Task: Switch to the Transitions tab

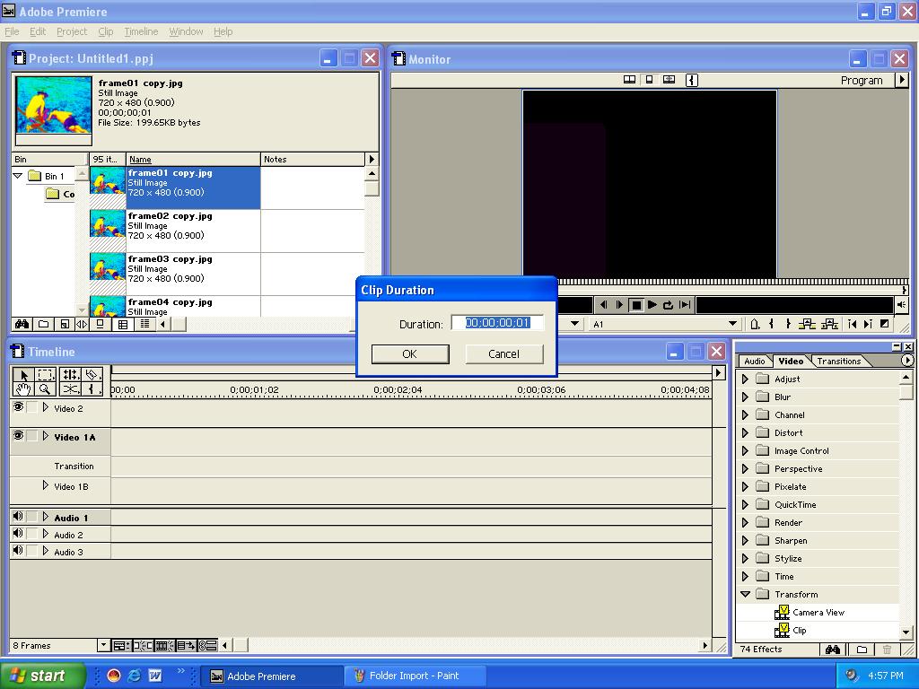Action: (x=839, y=361)
